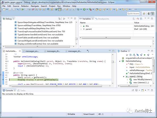Open the Refactor menu
The width and height of the screenshot is (157, 118).
coord(25,6)
